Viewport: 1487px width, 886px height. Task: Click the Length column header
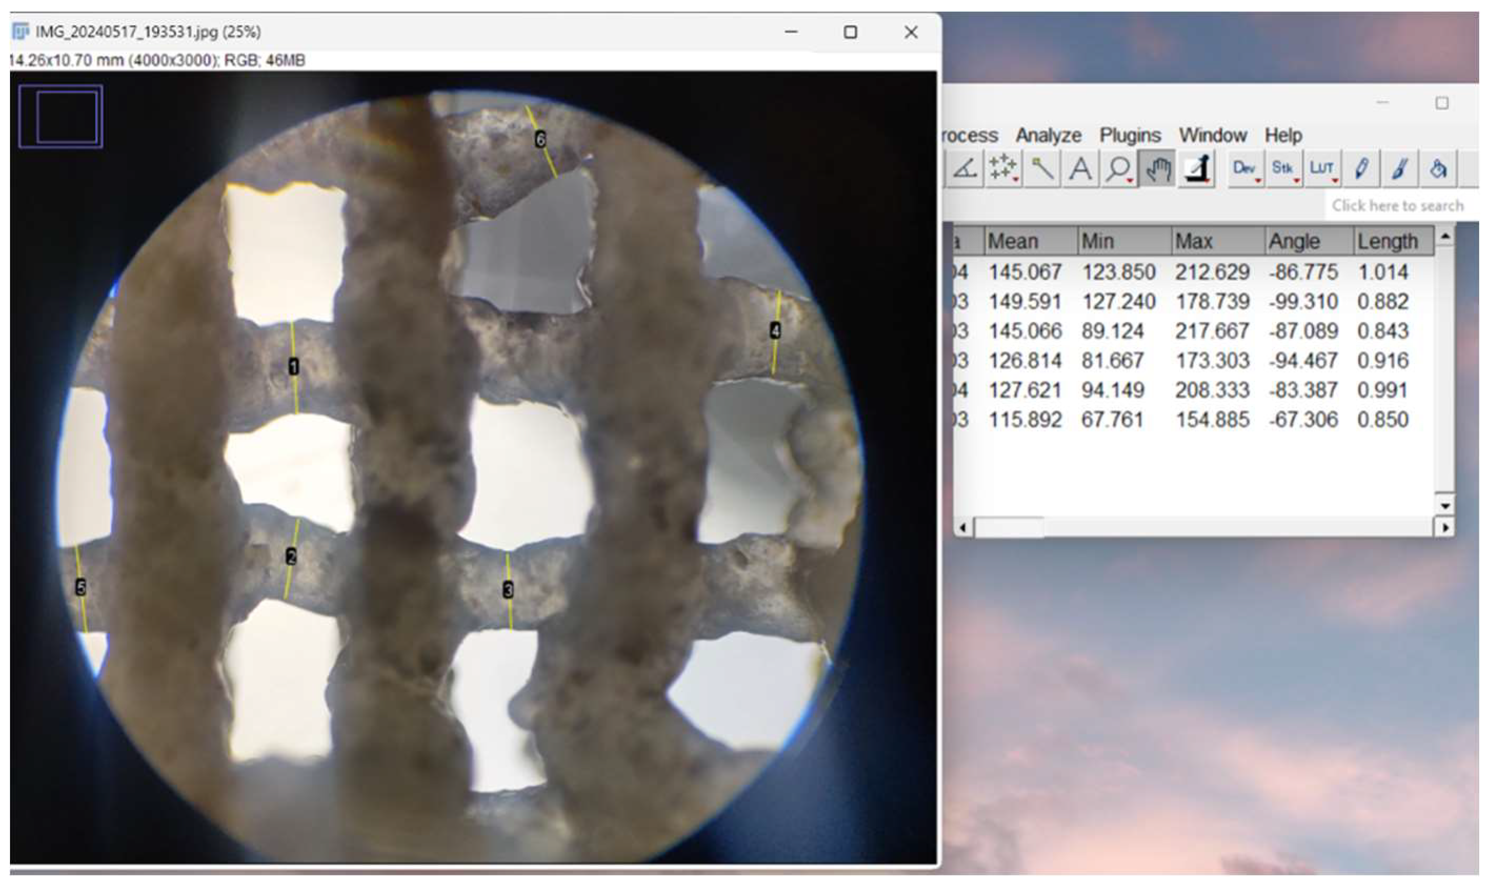[1387, 242]
